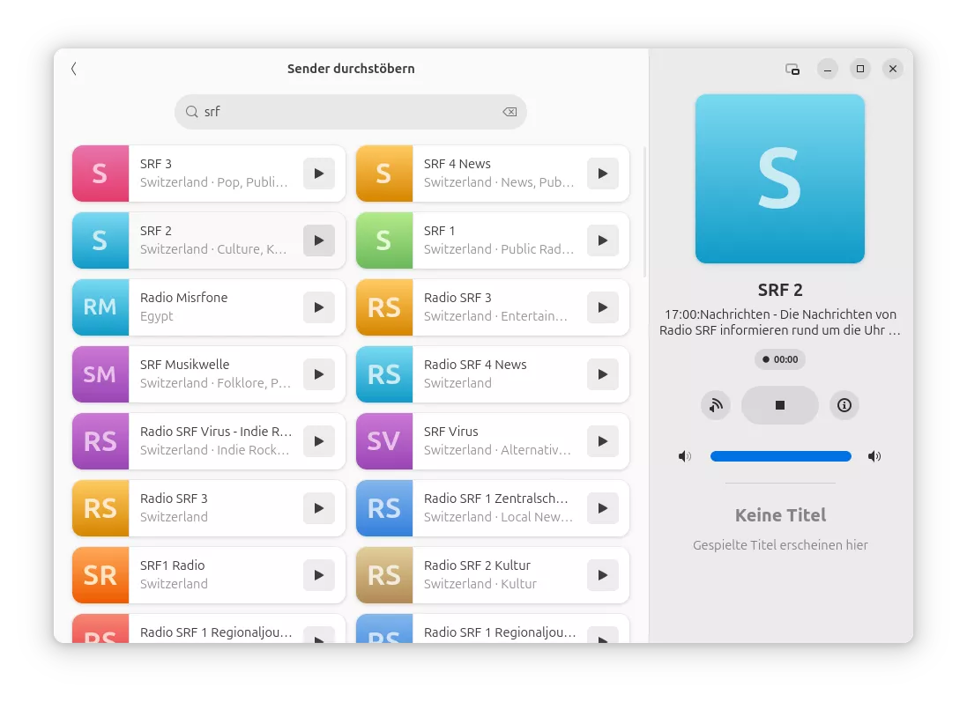The width and height of the screenshot is (967, 702).
Task: Show station info for SRF 2
Action: (x=844, y=405)
